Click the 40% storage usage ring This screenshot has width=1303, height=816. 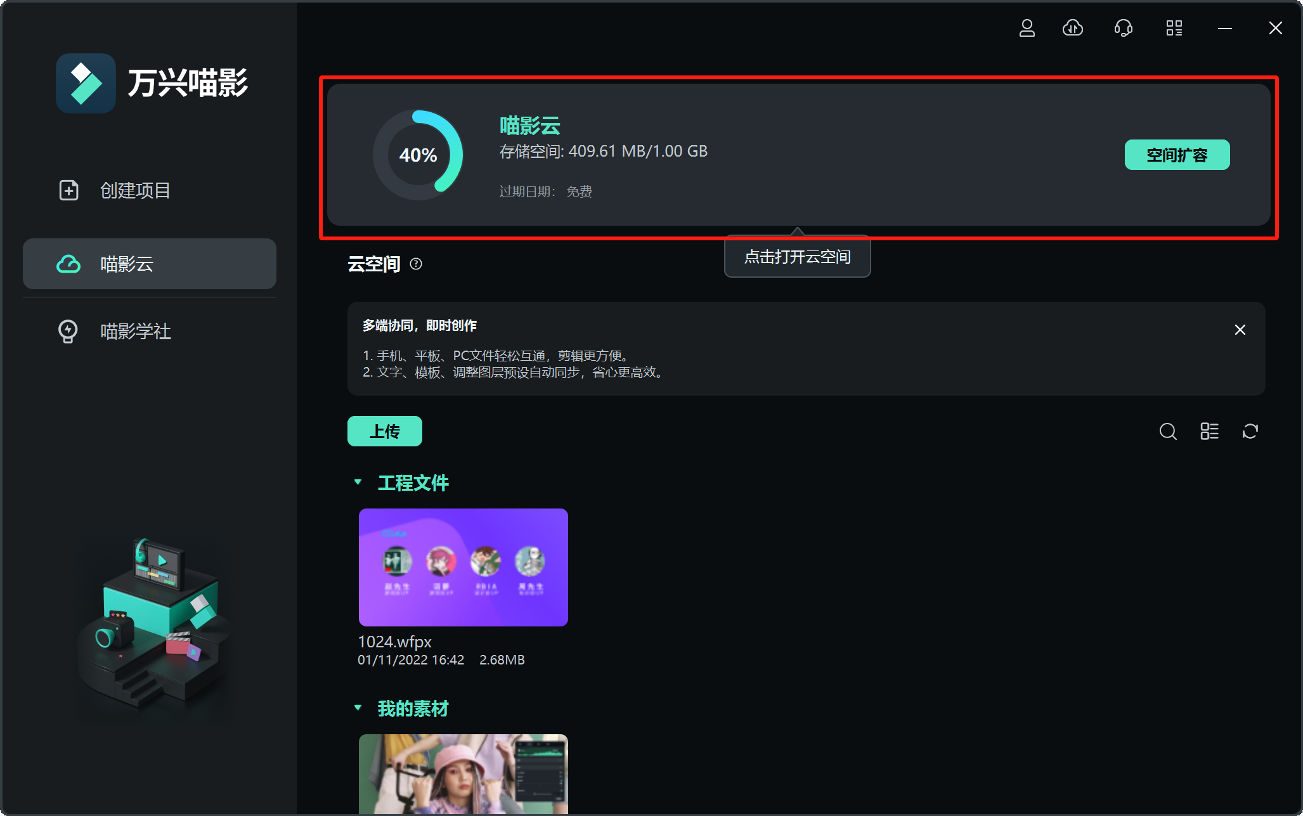click(418, 155)
